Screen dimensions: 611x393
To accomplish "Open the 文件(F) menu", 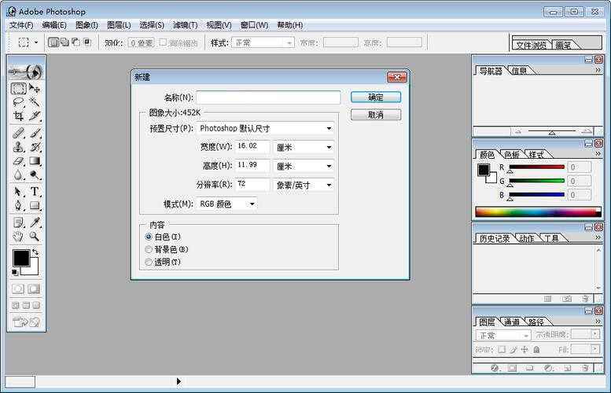I will coord(21,25).
